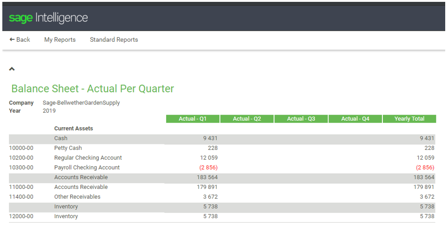Select the Actual - Q1 column header
The height and width of the screenshot is (226, 448).
(193, 119)
